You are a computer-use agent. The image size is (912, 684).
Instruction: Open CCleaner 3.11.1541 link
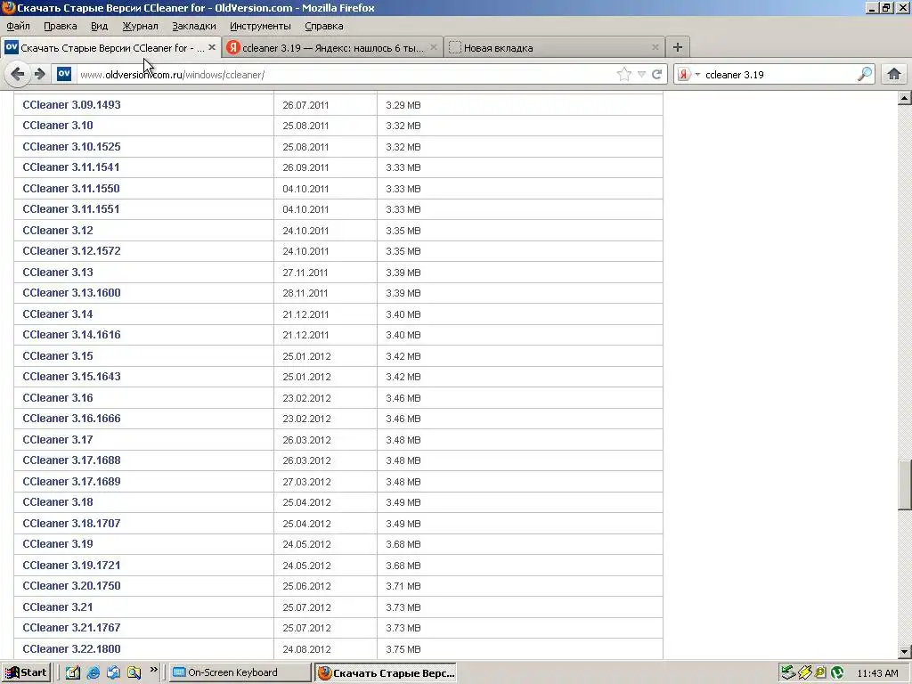71,167
